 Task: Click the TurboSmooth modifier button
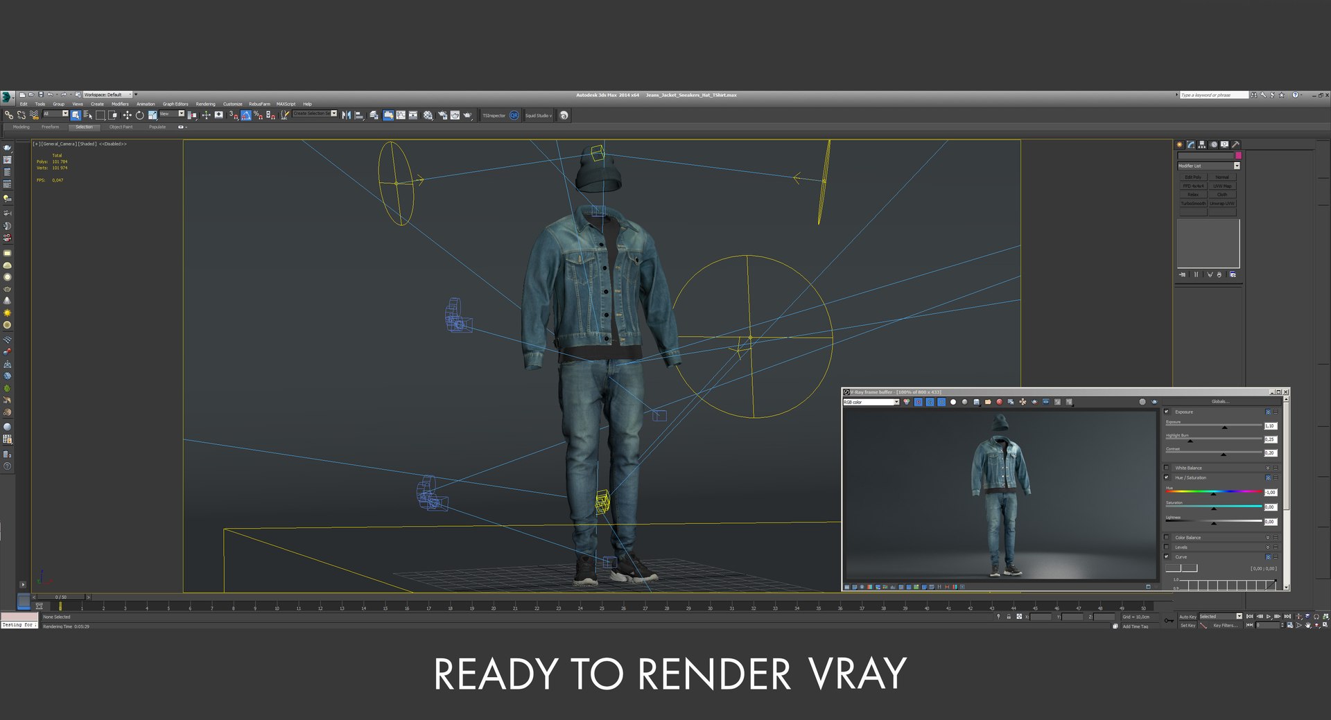(x=1192, y=204)
